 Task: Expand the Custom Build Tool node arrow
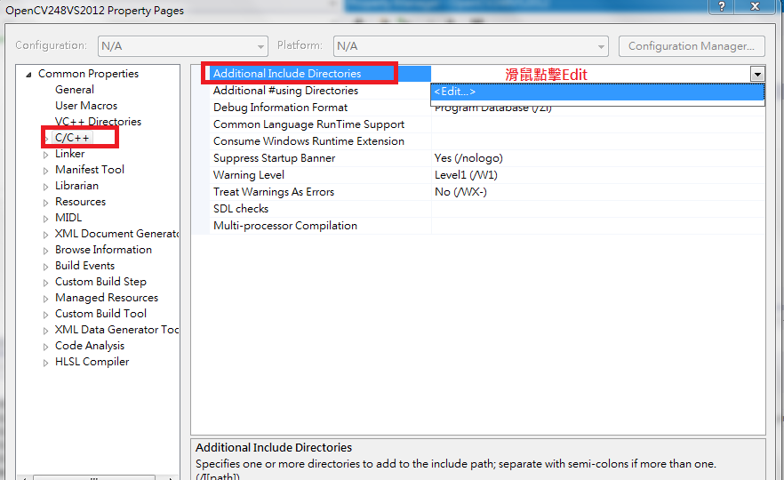pyautogui.click(x=45, y=315)
